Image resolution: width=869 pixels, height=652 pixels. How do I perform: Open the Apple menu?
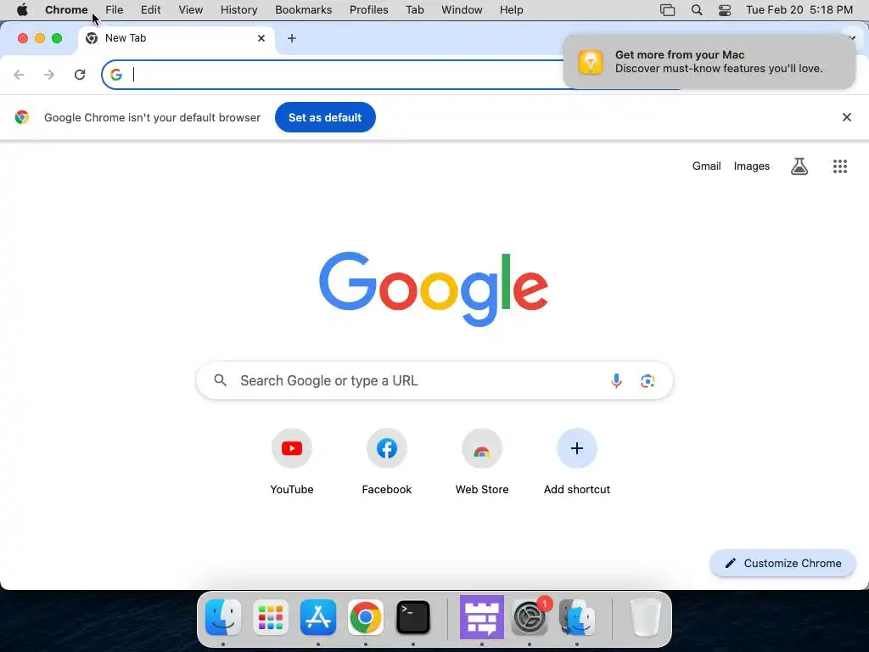[22, 10]
